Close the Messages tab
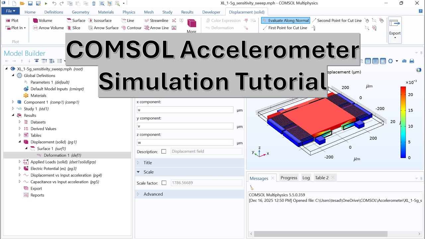This screenshot has height=239, width=425. pyautogui.click(x=273, y=178)
